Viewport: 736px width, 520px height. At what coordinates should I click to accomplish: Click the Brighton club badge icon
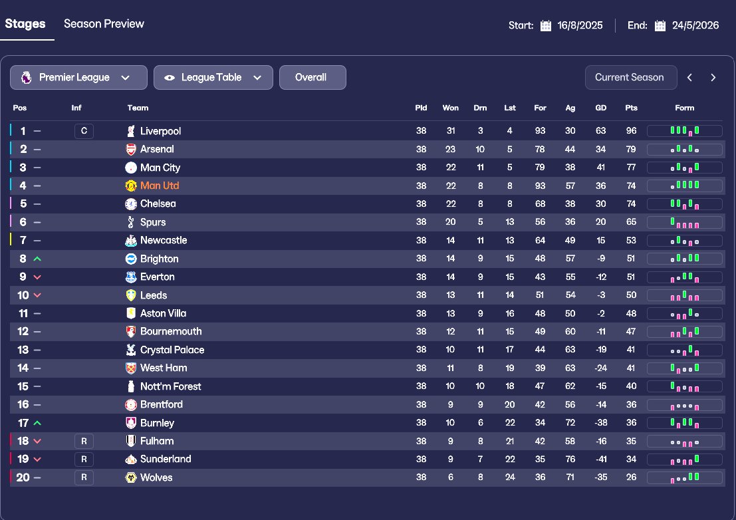(x=131, y=259)
